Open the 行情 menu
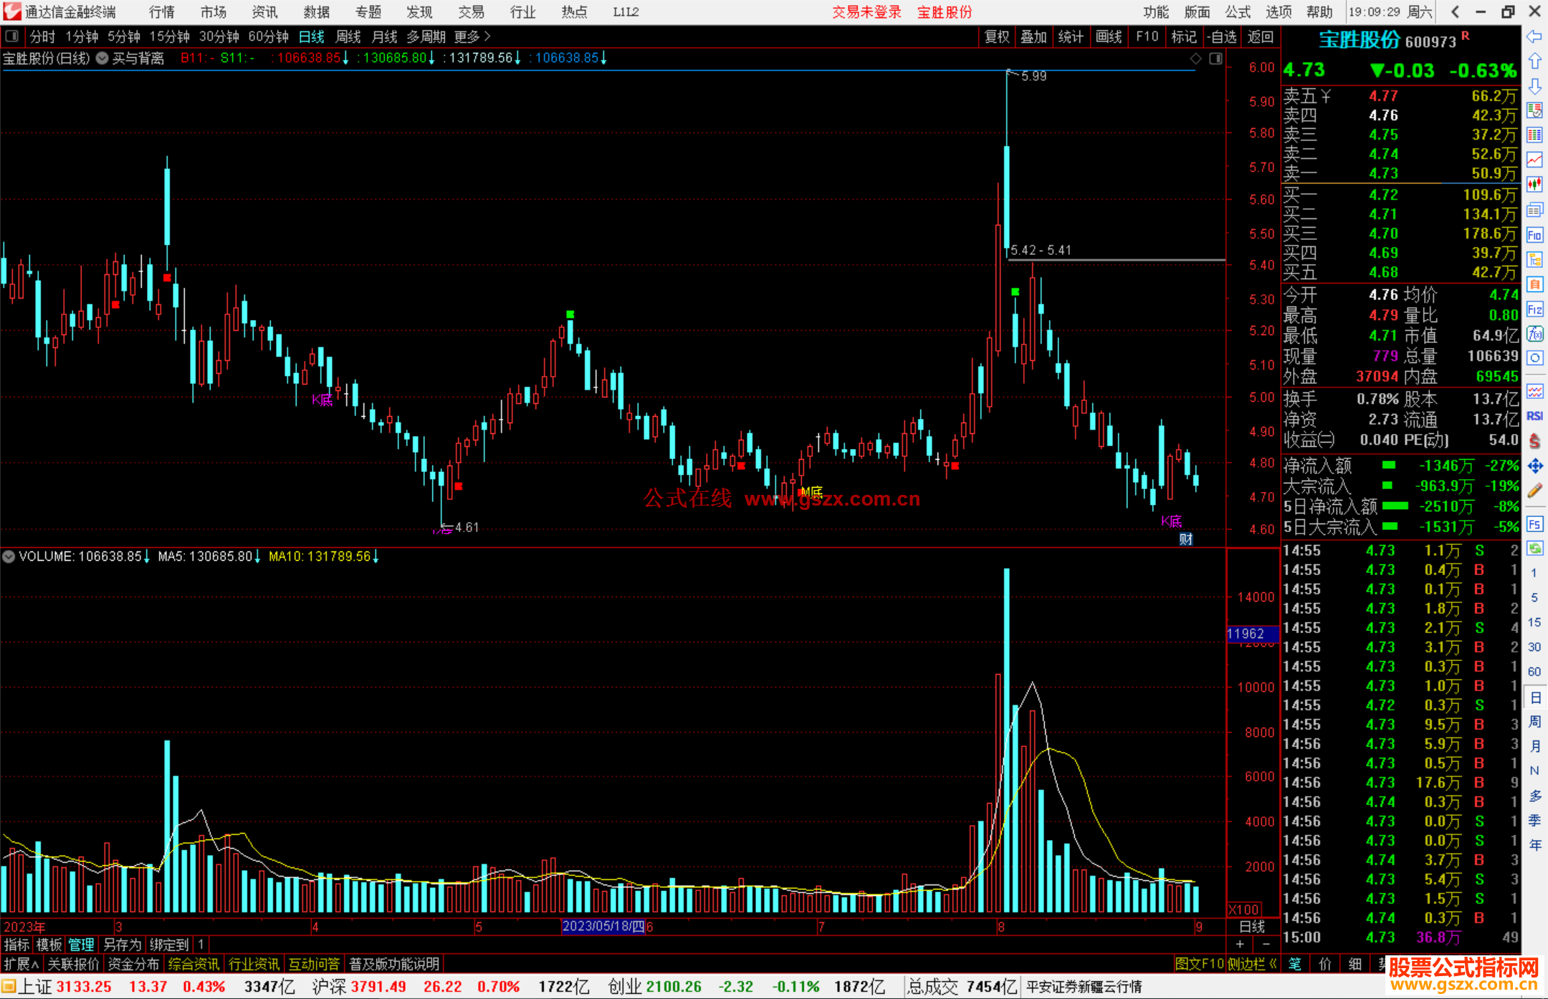1548x999 pixels. click(x=162, y=12)
